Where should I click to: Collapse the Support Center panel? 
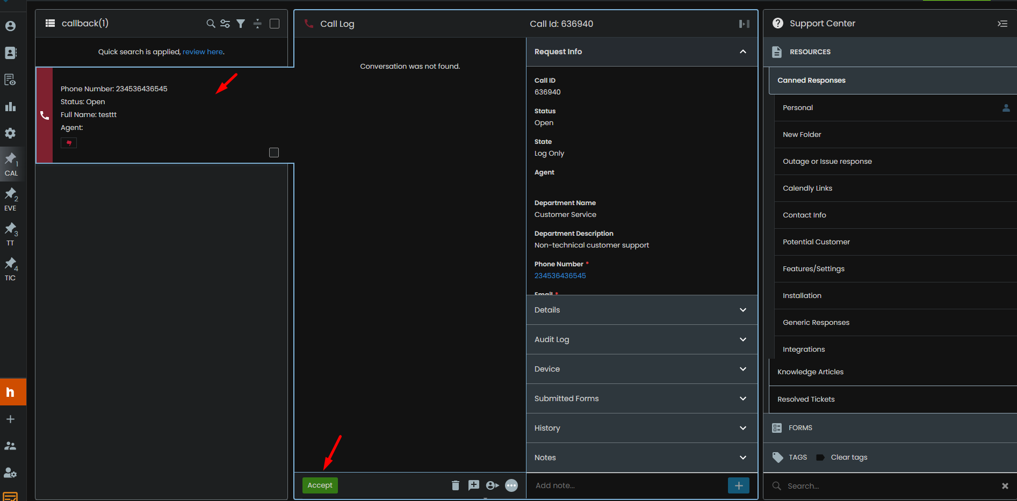[x=1002, y=24]
